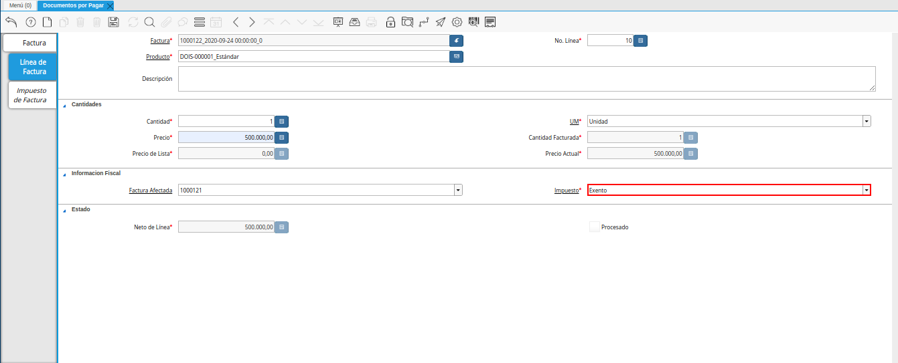Open the process gear icon
Viewport: 898px width, 363px height.
click(x=457, y=22)
